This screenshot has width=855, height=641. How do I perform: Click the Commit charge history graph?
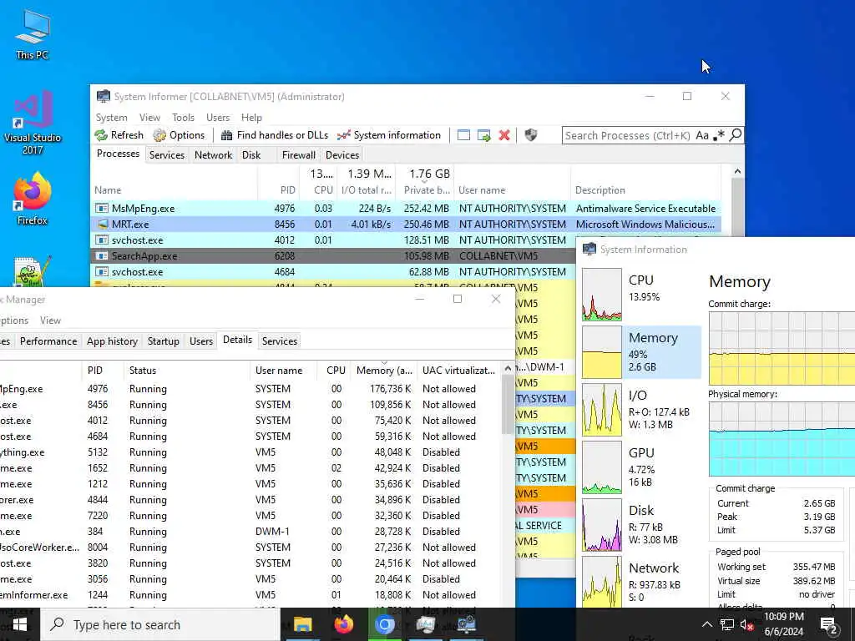tap(782, 348)
